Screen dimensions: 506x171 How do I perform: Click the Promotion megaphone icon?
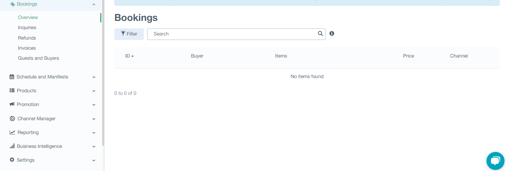tap(12, 105)
